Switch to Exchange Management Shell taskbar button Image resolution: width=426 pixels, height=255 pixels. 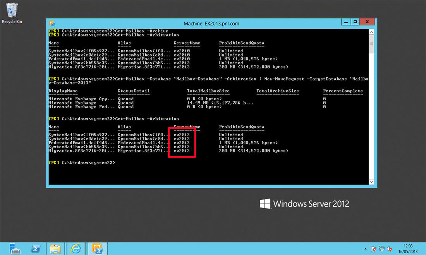(x=97, y=248)
